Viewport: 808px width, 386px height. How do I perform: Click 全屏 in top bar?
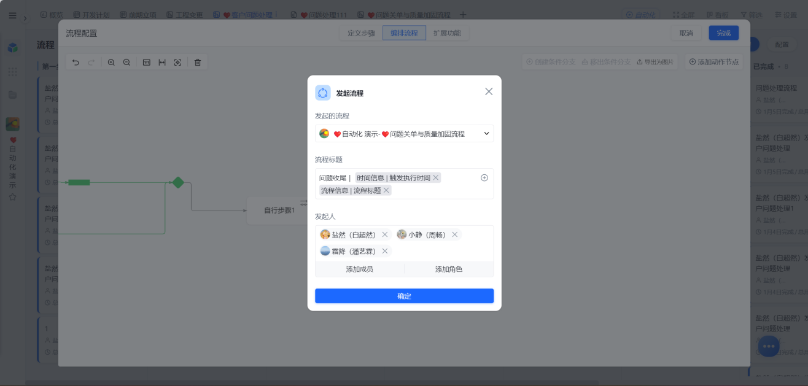[684, 15]
